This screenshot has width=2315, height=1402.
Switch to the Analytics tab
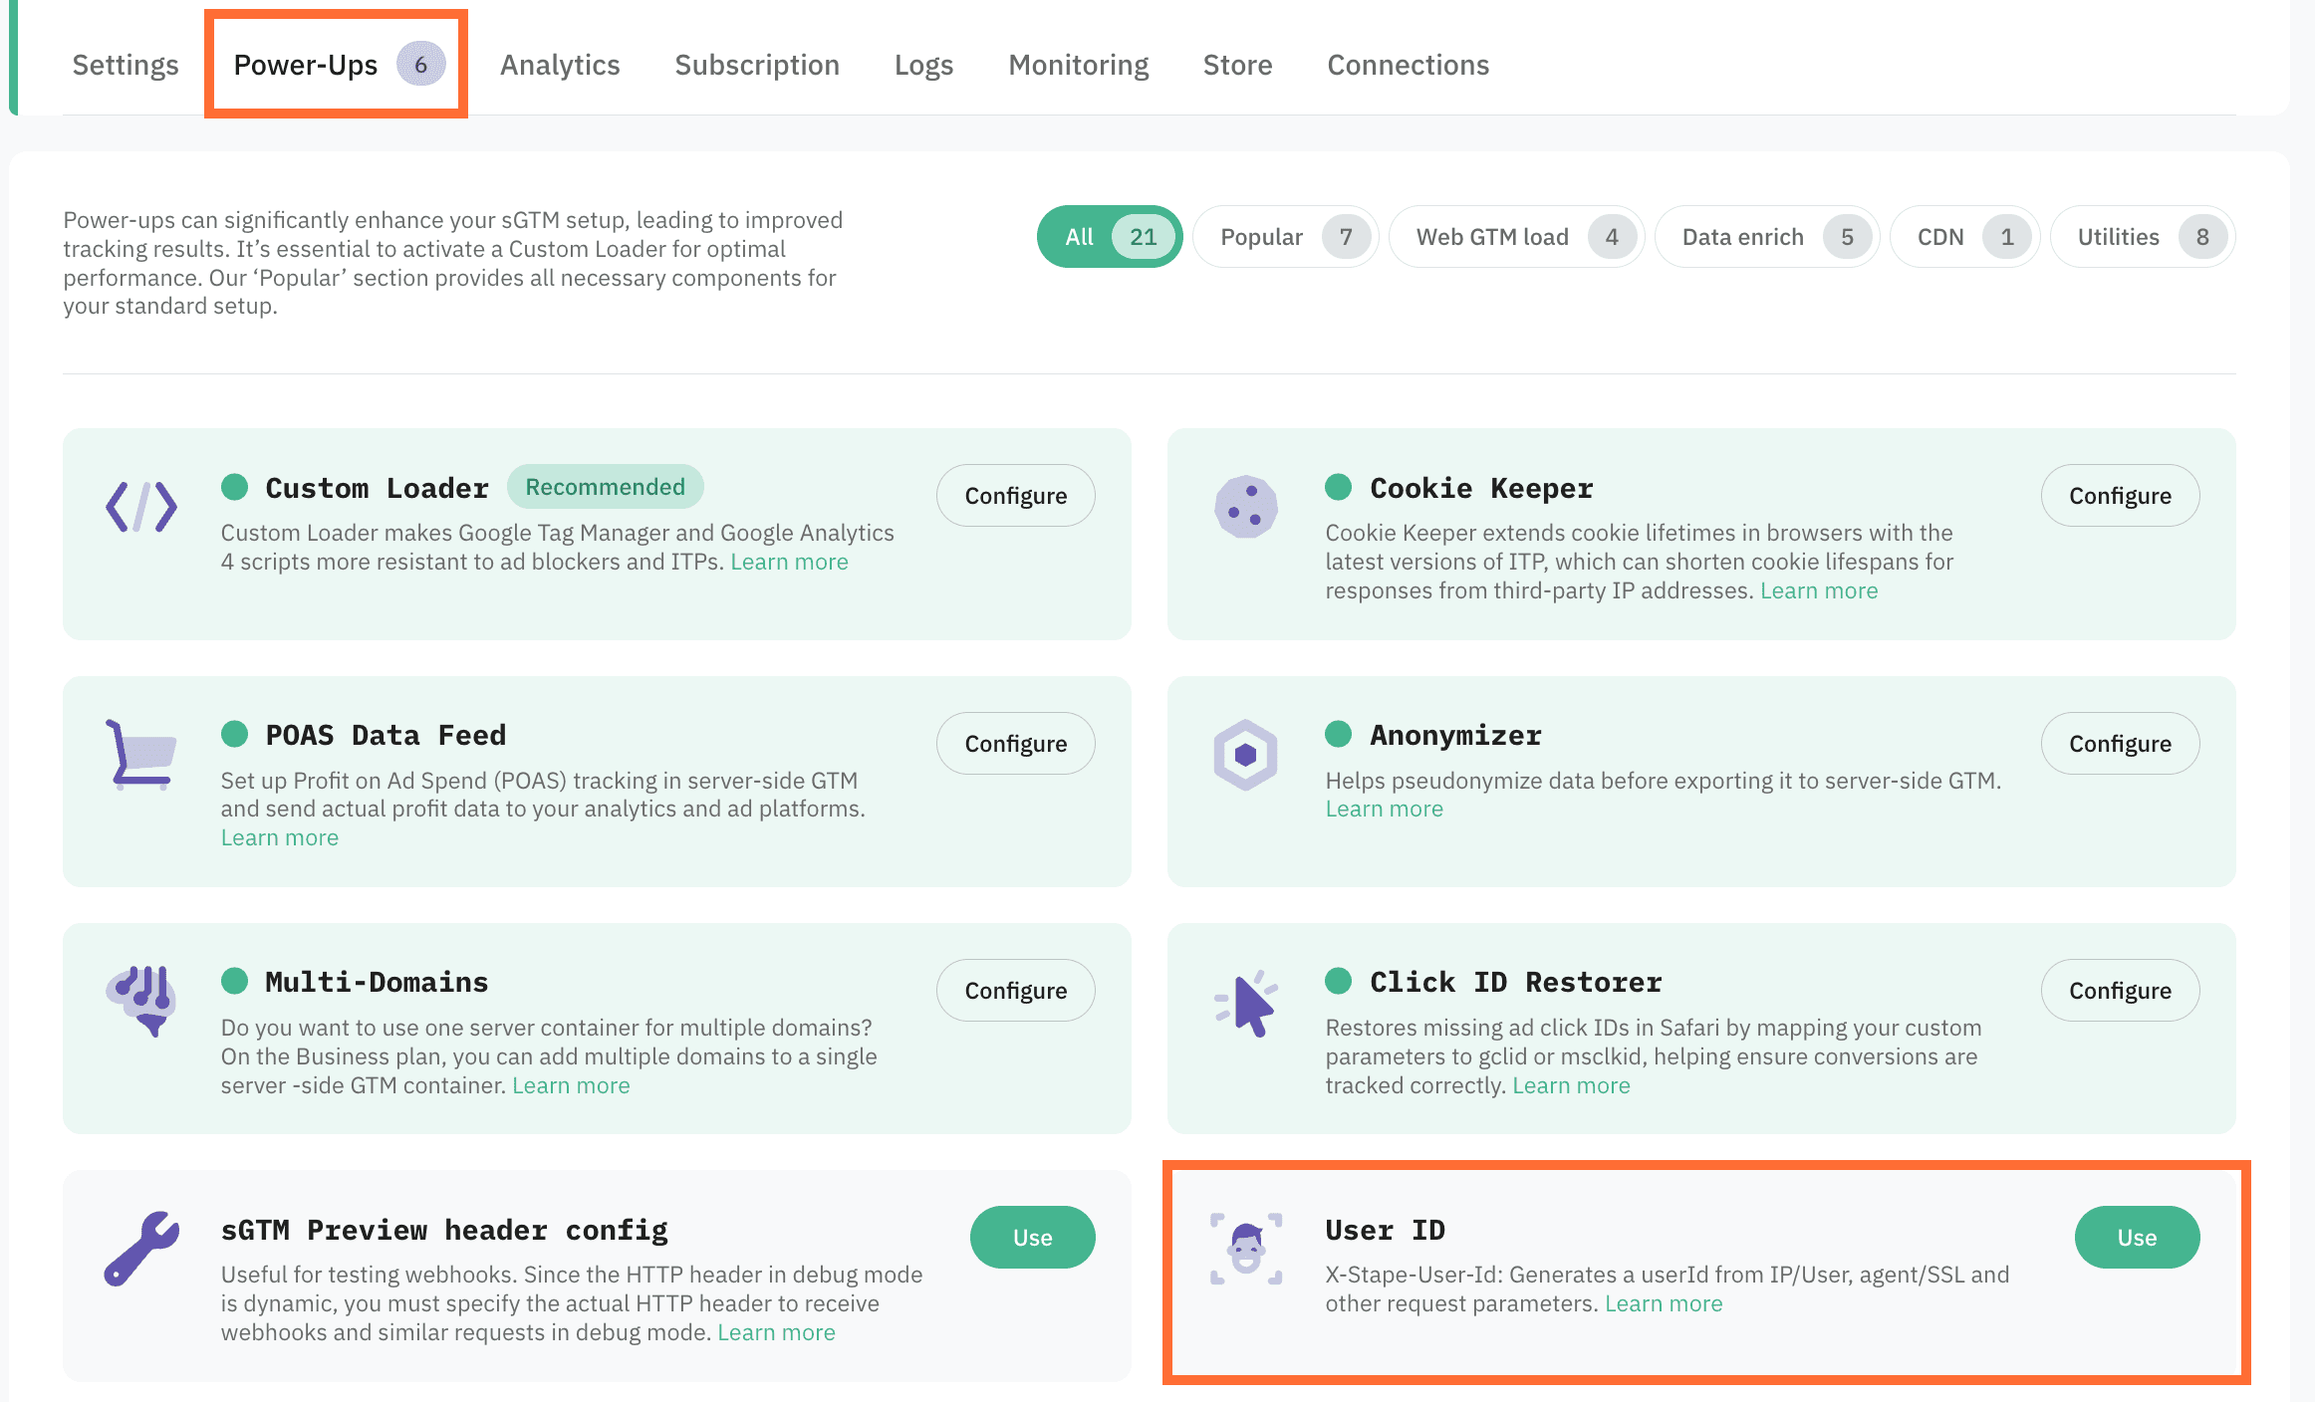[560, 64]
